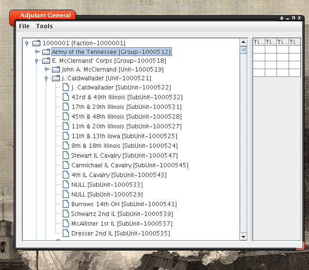This screenshot has height=270, width=309.
Task: Select Carmichael IL Cavalry subunit
Action: (130, 165)
